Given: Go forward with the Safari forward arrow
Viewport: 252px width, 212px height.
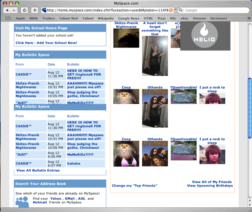Looking at the screenshot, I should (x=14, y=10).
